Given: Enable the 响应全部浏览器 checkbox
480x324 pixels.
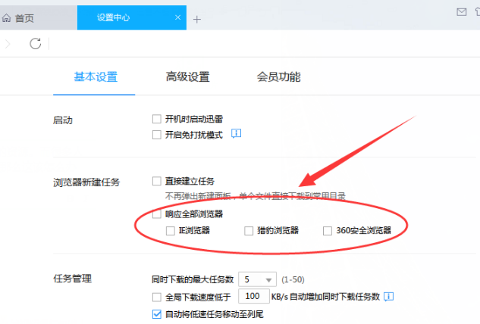Looking at the screenshot, I should 157,214.
